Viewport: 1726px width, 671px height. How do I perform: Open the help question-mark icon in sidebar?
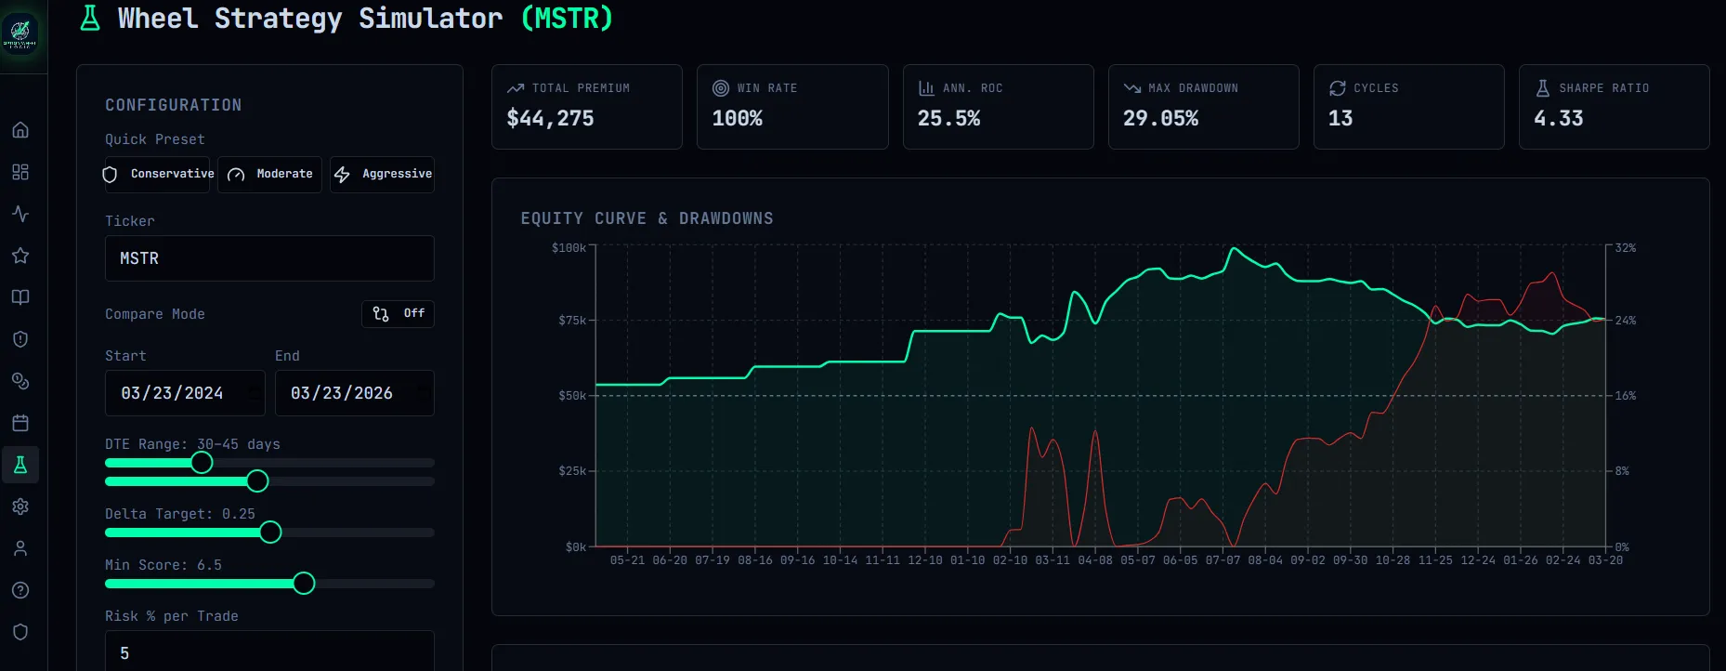point(20,590)
